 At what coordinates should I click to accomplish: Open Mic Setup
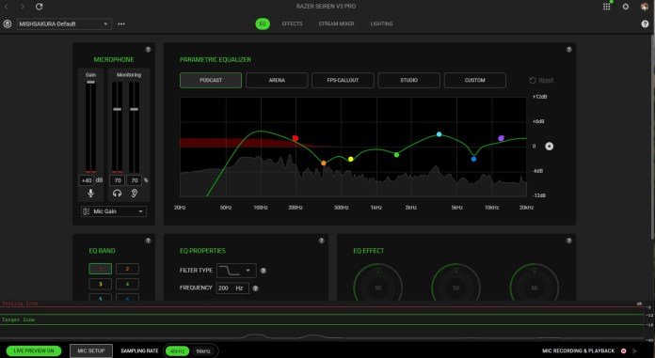[91, 350]
